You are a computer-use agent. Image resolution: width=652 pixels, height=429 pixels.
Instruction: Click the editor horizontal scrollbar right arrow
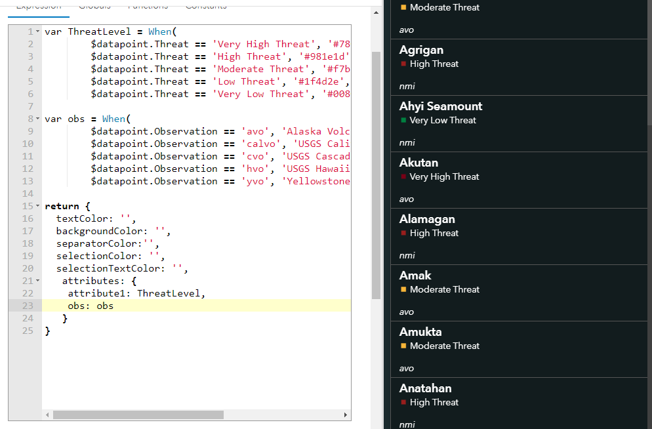(x=345, y=415)
